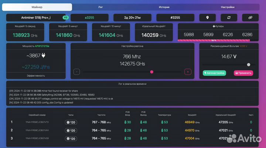Click the chip count badge in row 2

tap(71, 130)
